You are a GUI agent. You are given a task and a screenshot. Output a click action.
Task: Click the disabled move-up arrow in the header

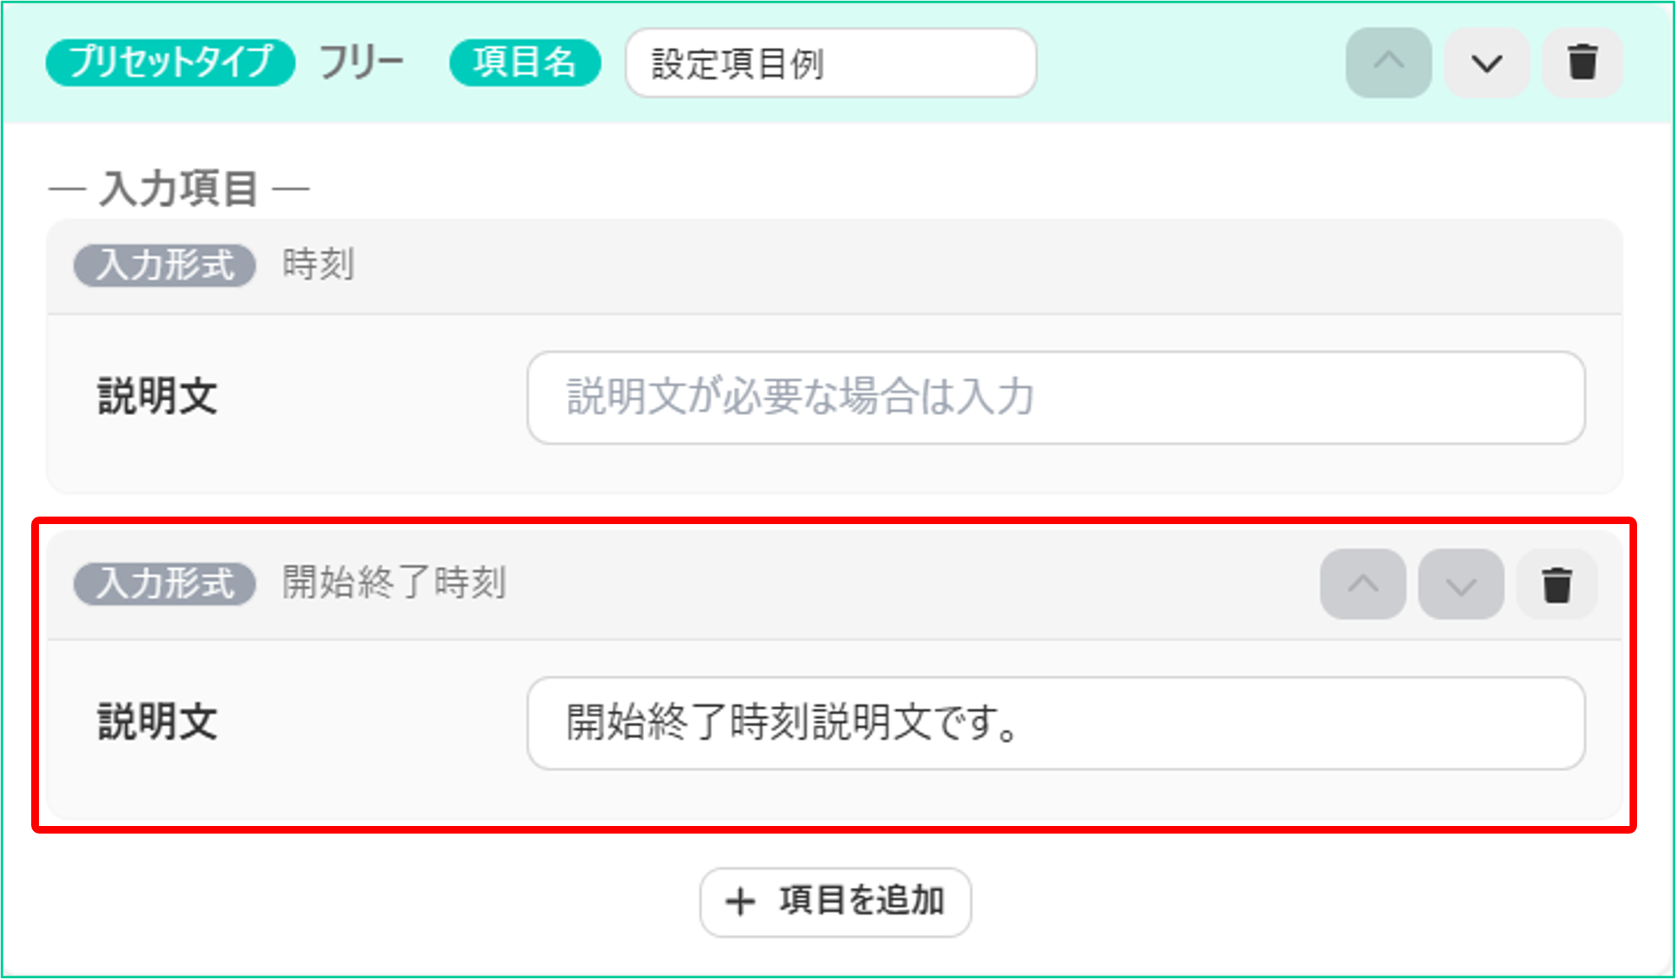(1389, 63)
